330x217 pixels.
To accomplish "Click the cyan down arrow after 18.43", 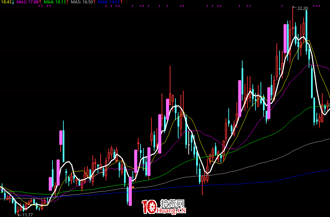I will pos(13,2).
